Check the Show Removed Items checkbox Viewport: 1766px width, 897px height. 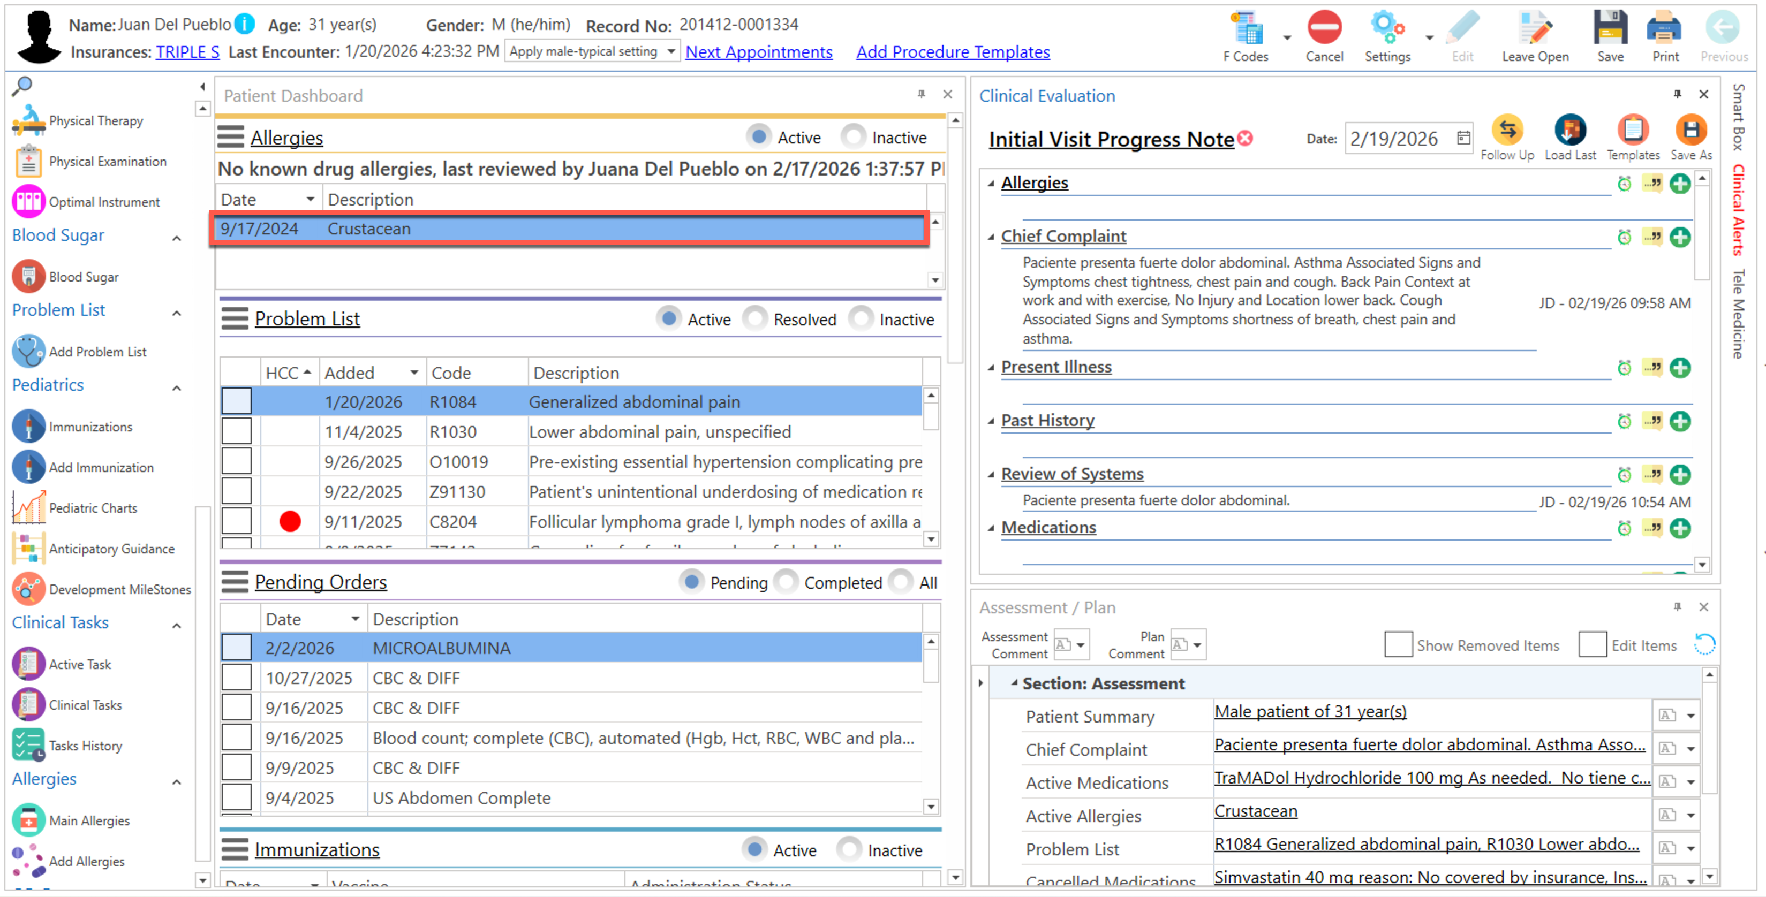[1398, 645]
